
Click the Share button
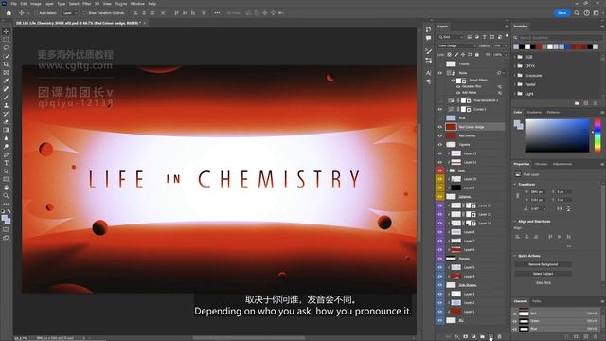pos(562,12)
